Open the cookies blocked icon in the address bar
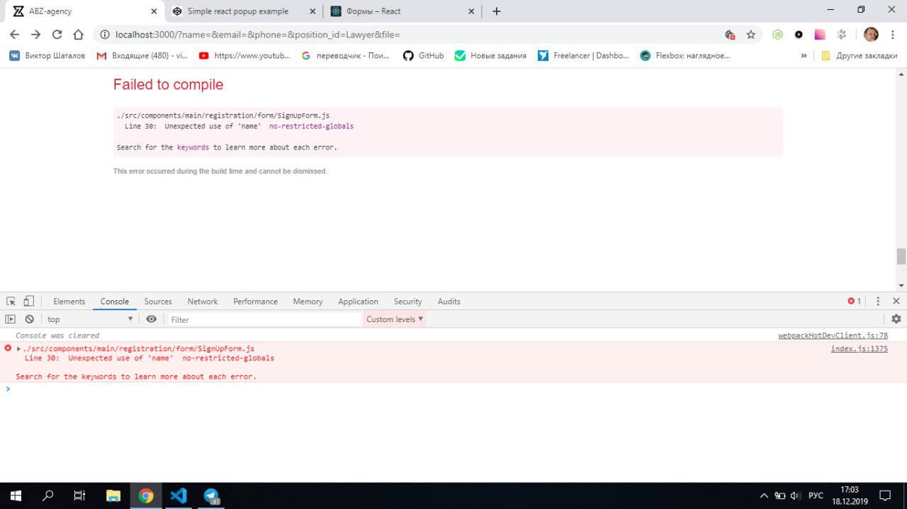 click(x=730, y=34)
